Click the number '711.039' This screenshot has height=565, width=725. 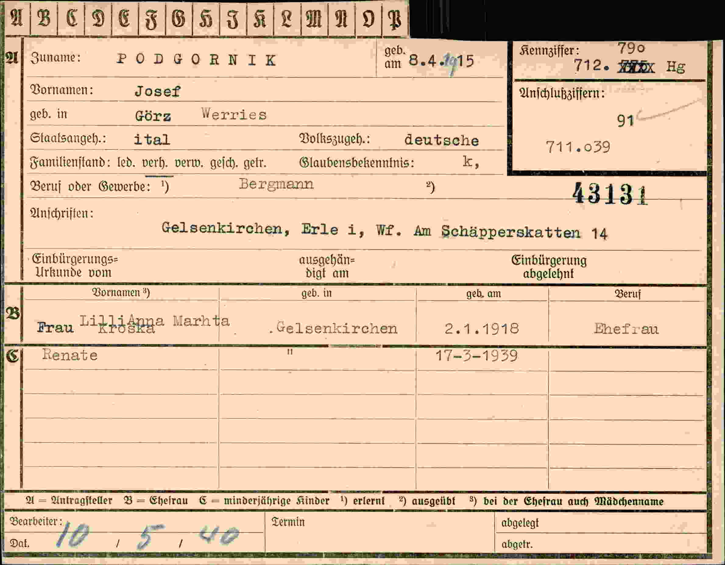pyautogui.click(x=578, y=147)
